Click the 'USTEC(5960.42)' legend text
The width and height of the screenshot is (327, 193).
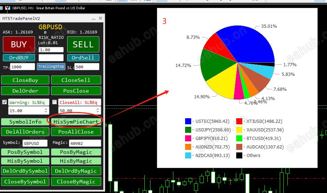click(x=212, y=121)
